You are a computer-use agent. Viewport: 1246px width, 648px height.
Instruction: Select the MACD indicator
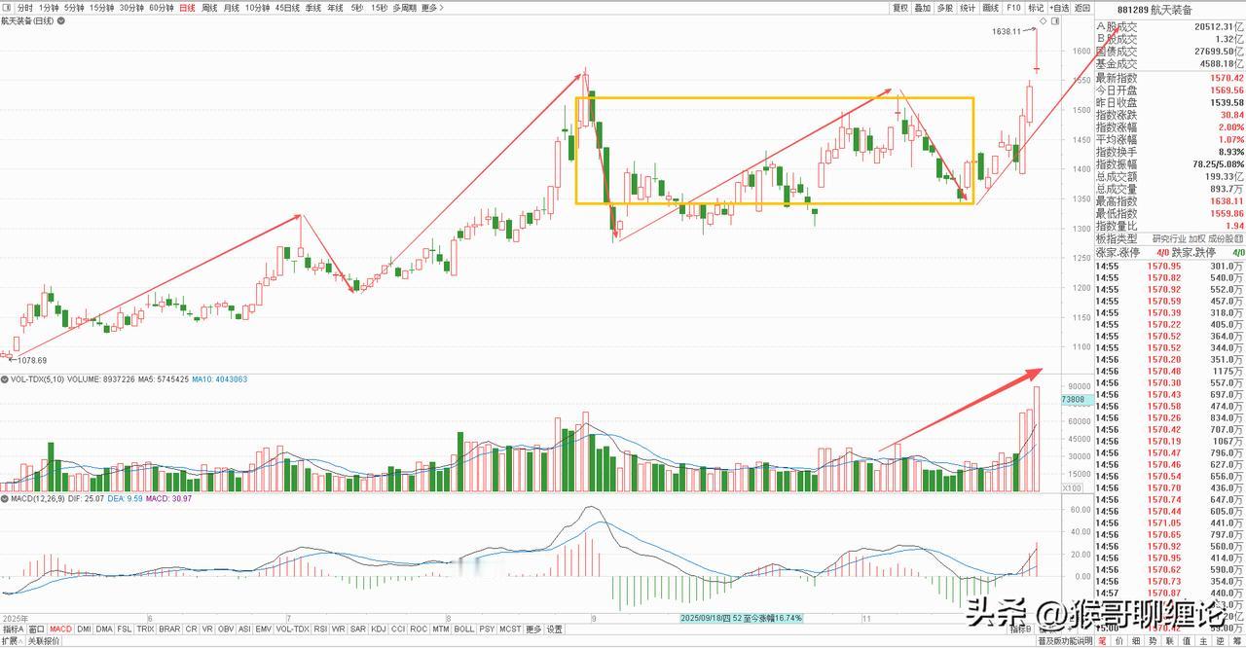pyautogui.click(x=61, y=630)
